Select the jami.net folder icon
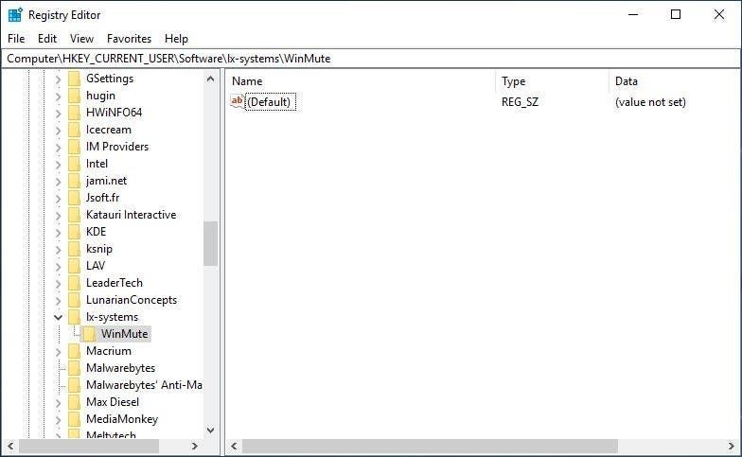742x457 pixels. coord(74,181)
